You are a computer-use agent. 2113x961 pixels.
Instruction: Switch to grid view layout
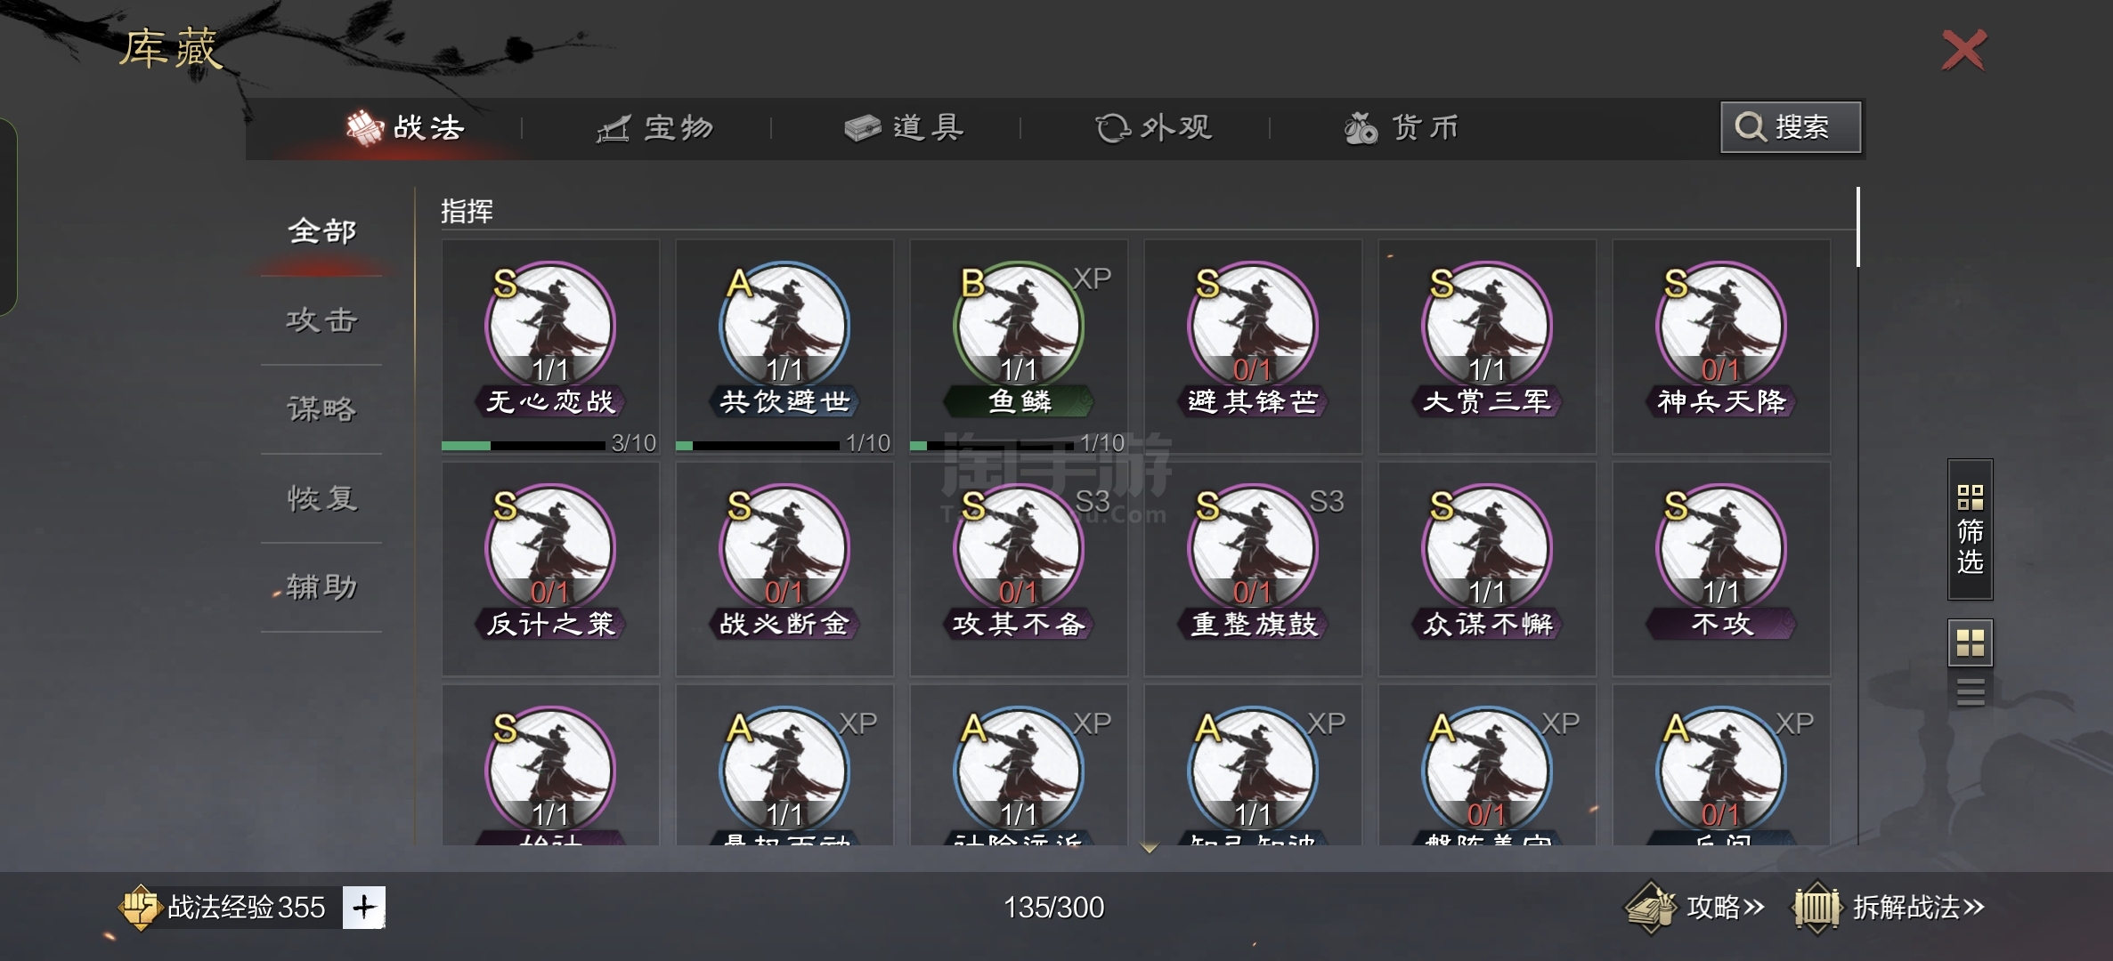[1970, 642]
